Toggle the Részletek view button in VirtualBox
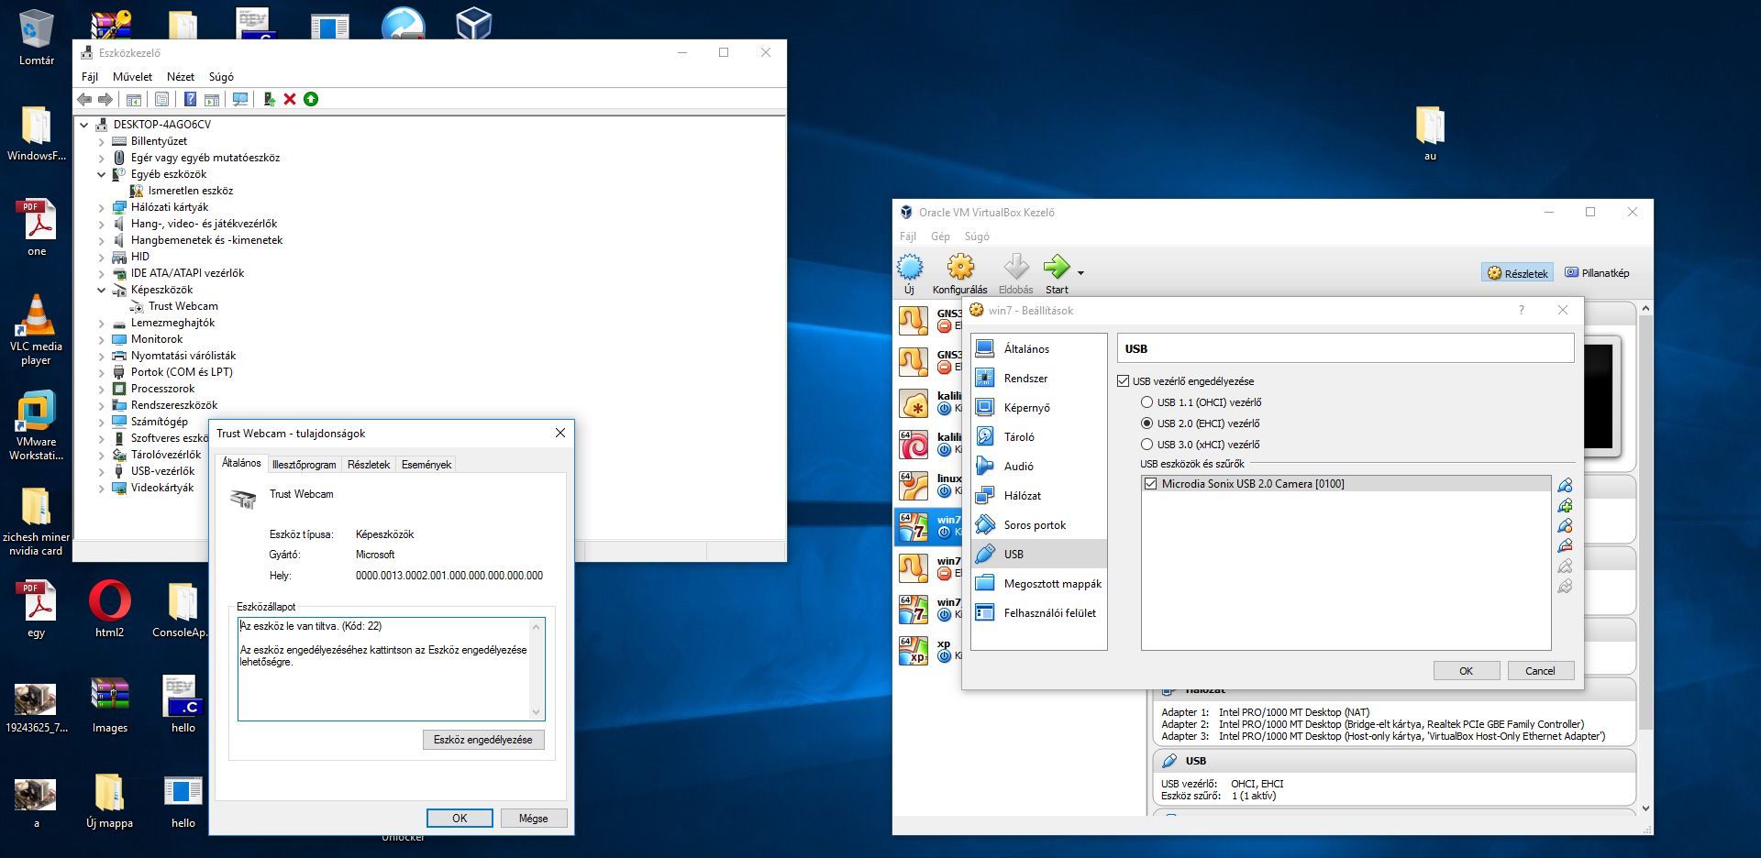Viewport: 1761px width, 858px height. 1517,273
